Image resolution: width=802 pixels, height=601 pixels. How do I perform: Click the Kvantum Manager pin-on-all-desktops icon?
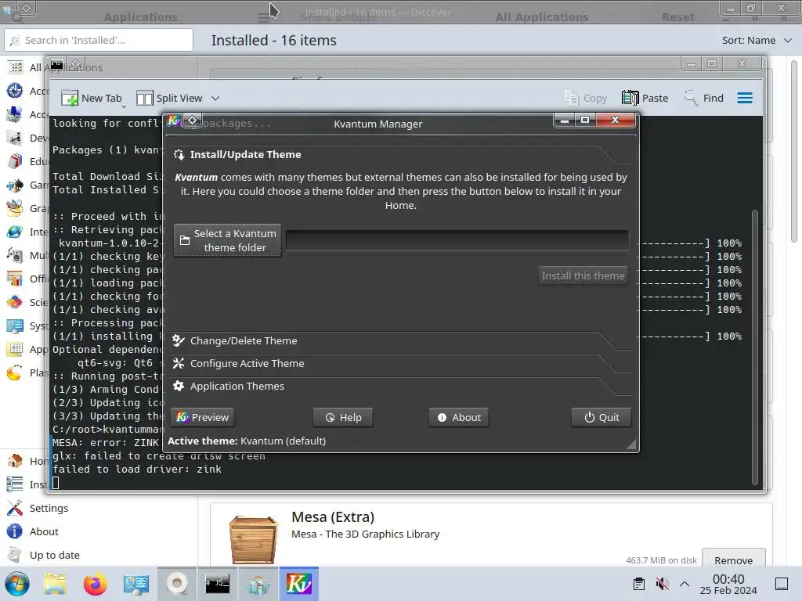(x=193, y=121)
